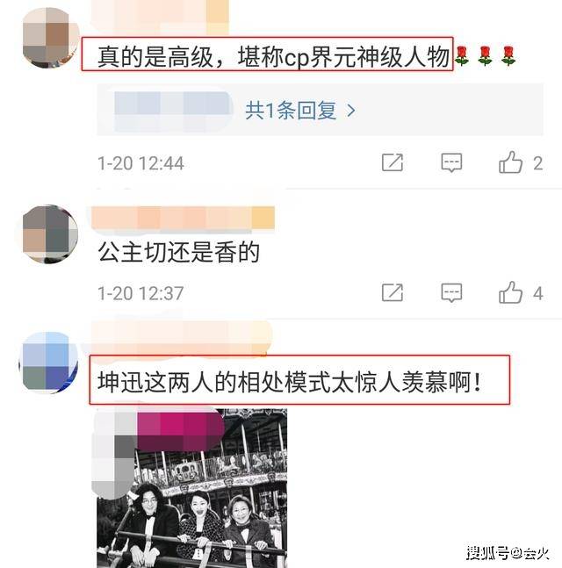Open reply bubble on the 12:37 comment
Image resolution: width=562 pixels, height=568 pixels.
[x=451, y=292]
